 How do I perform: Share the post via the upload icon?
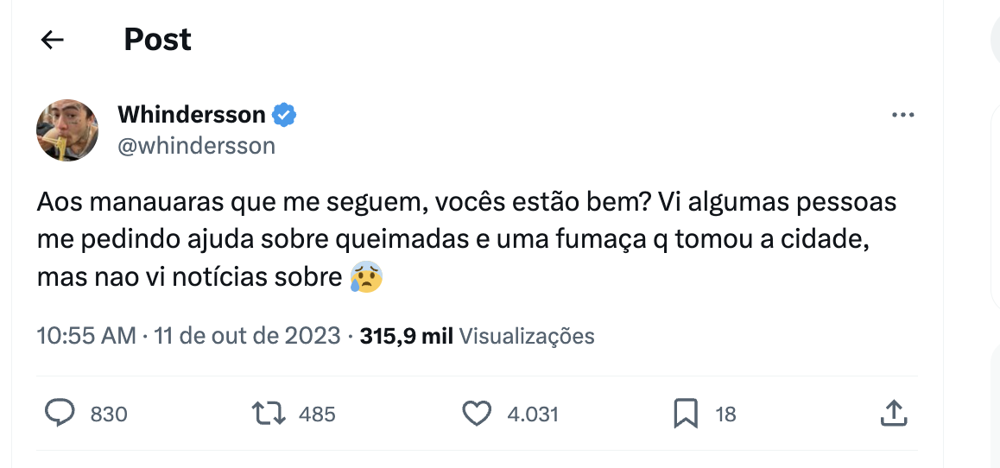coord(892,414)
